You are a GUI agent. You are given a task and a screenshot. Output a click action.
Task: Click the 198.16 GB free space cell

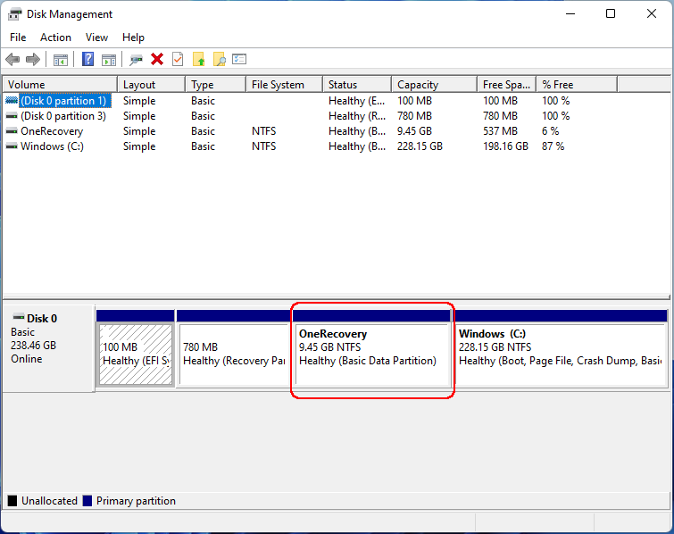505,146
